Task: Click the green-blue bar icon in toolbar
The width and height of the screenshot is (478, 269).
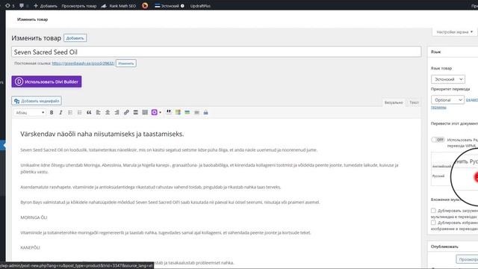Action: click(x=187, y=113)
